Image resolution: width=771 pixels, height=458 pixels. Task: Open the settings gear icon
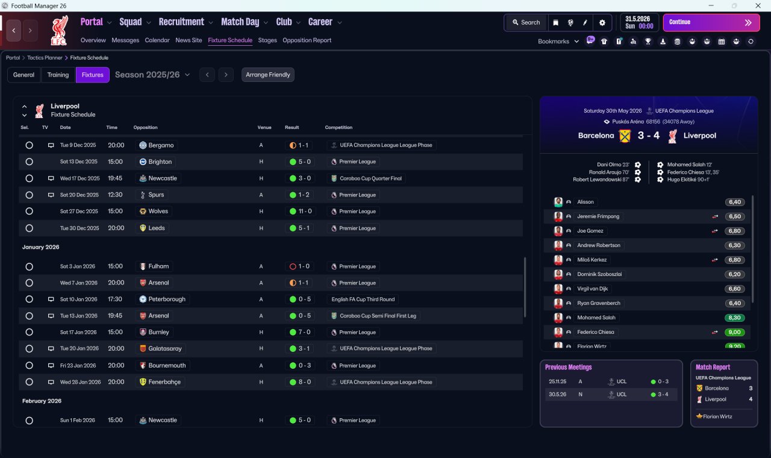pos(602,22)
